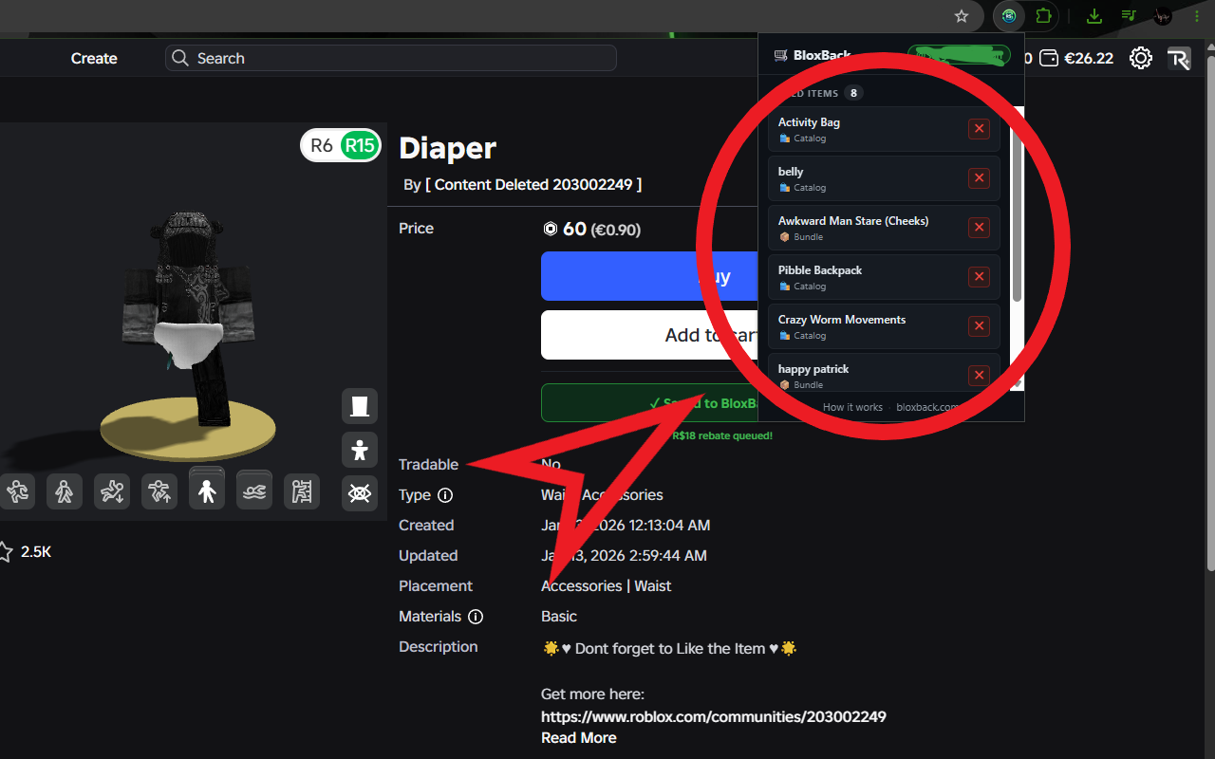1215x759 pixels.
Task: Click the 2.5K favorites count
Action: click(36, 551)
